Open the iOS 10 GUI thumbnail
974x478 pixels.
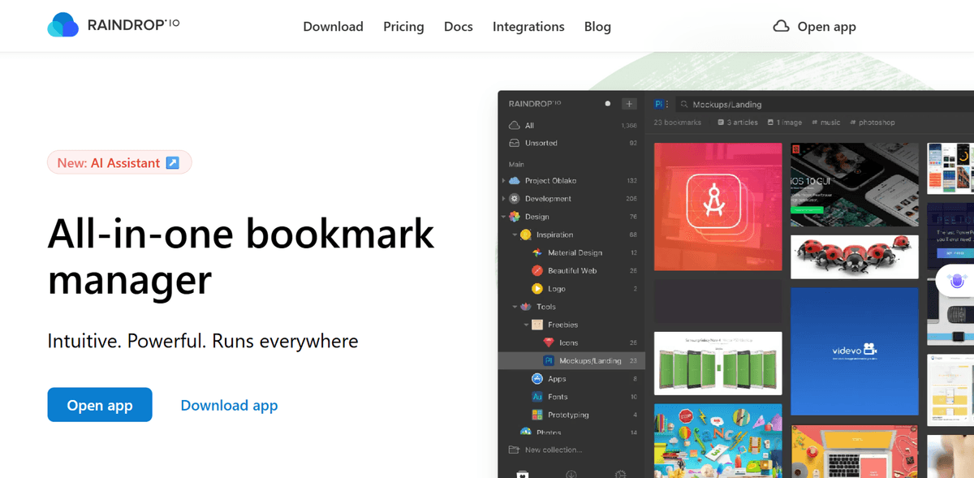855,185
